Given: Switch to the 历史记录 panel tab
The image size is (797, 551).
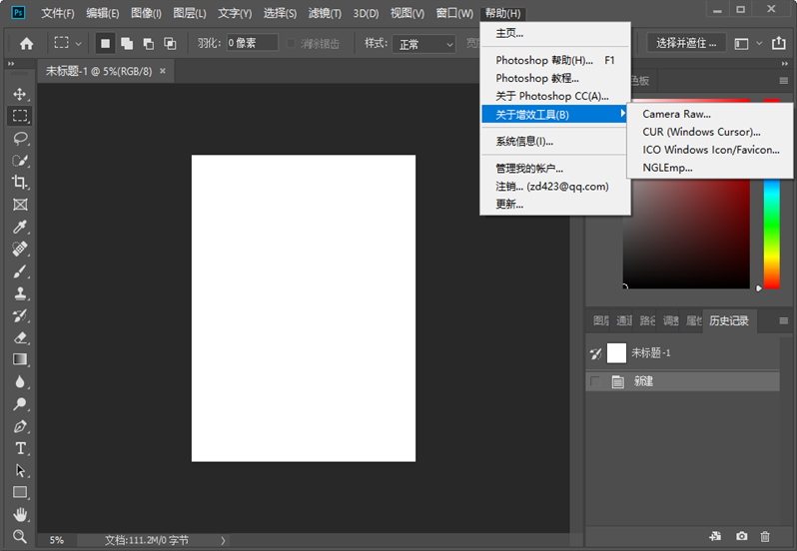Looking at the screenshot, I should click(x=729, y=321).
